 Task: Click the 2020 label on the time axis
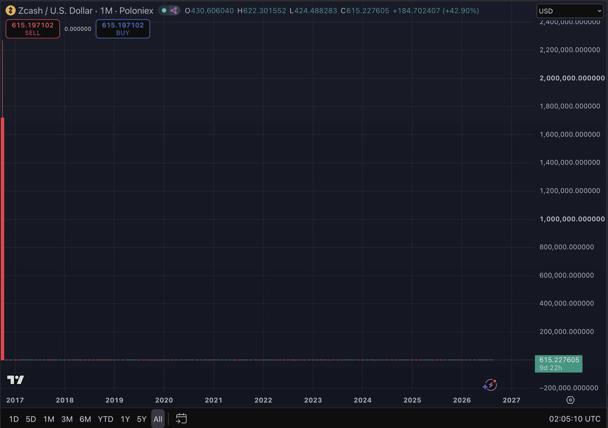point(164,400)
